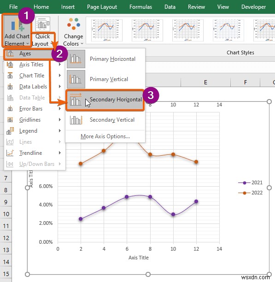Select the fourth chart style thumbnail

click(x=228, y=30)
